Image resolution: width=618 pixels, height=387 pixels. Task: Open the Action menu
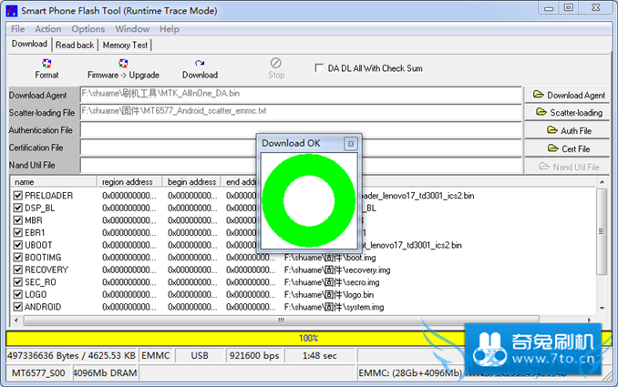point(48,29)
